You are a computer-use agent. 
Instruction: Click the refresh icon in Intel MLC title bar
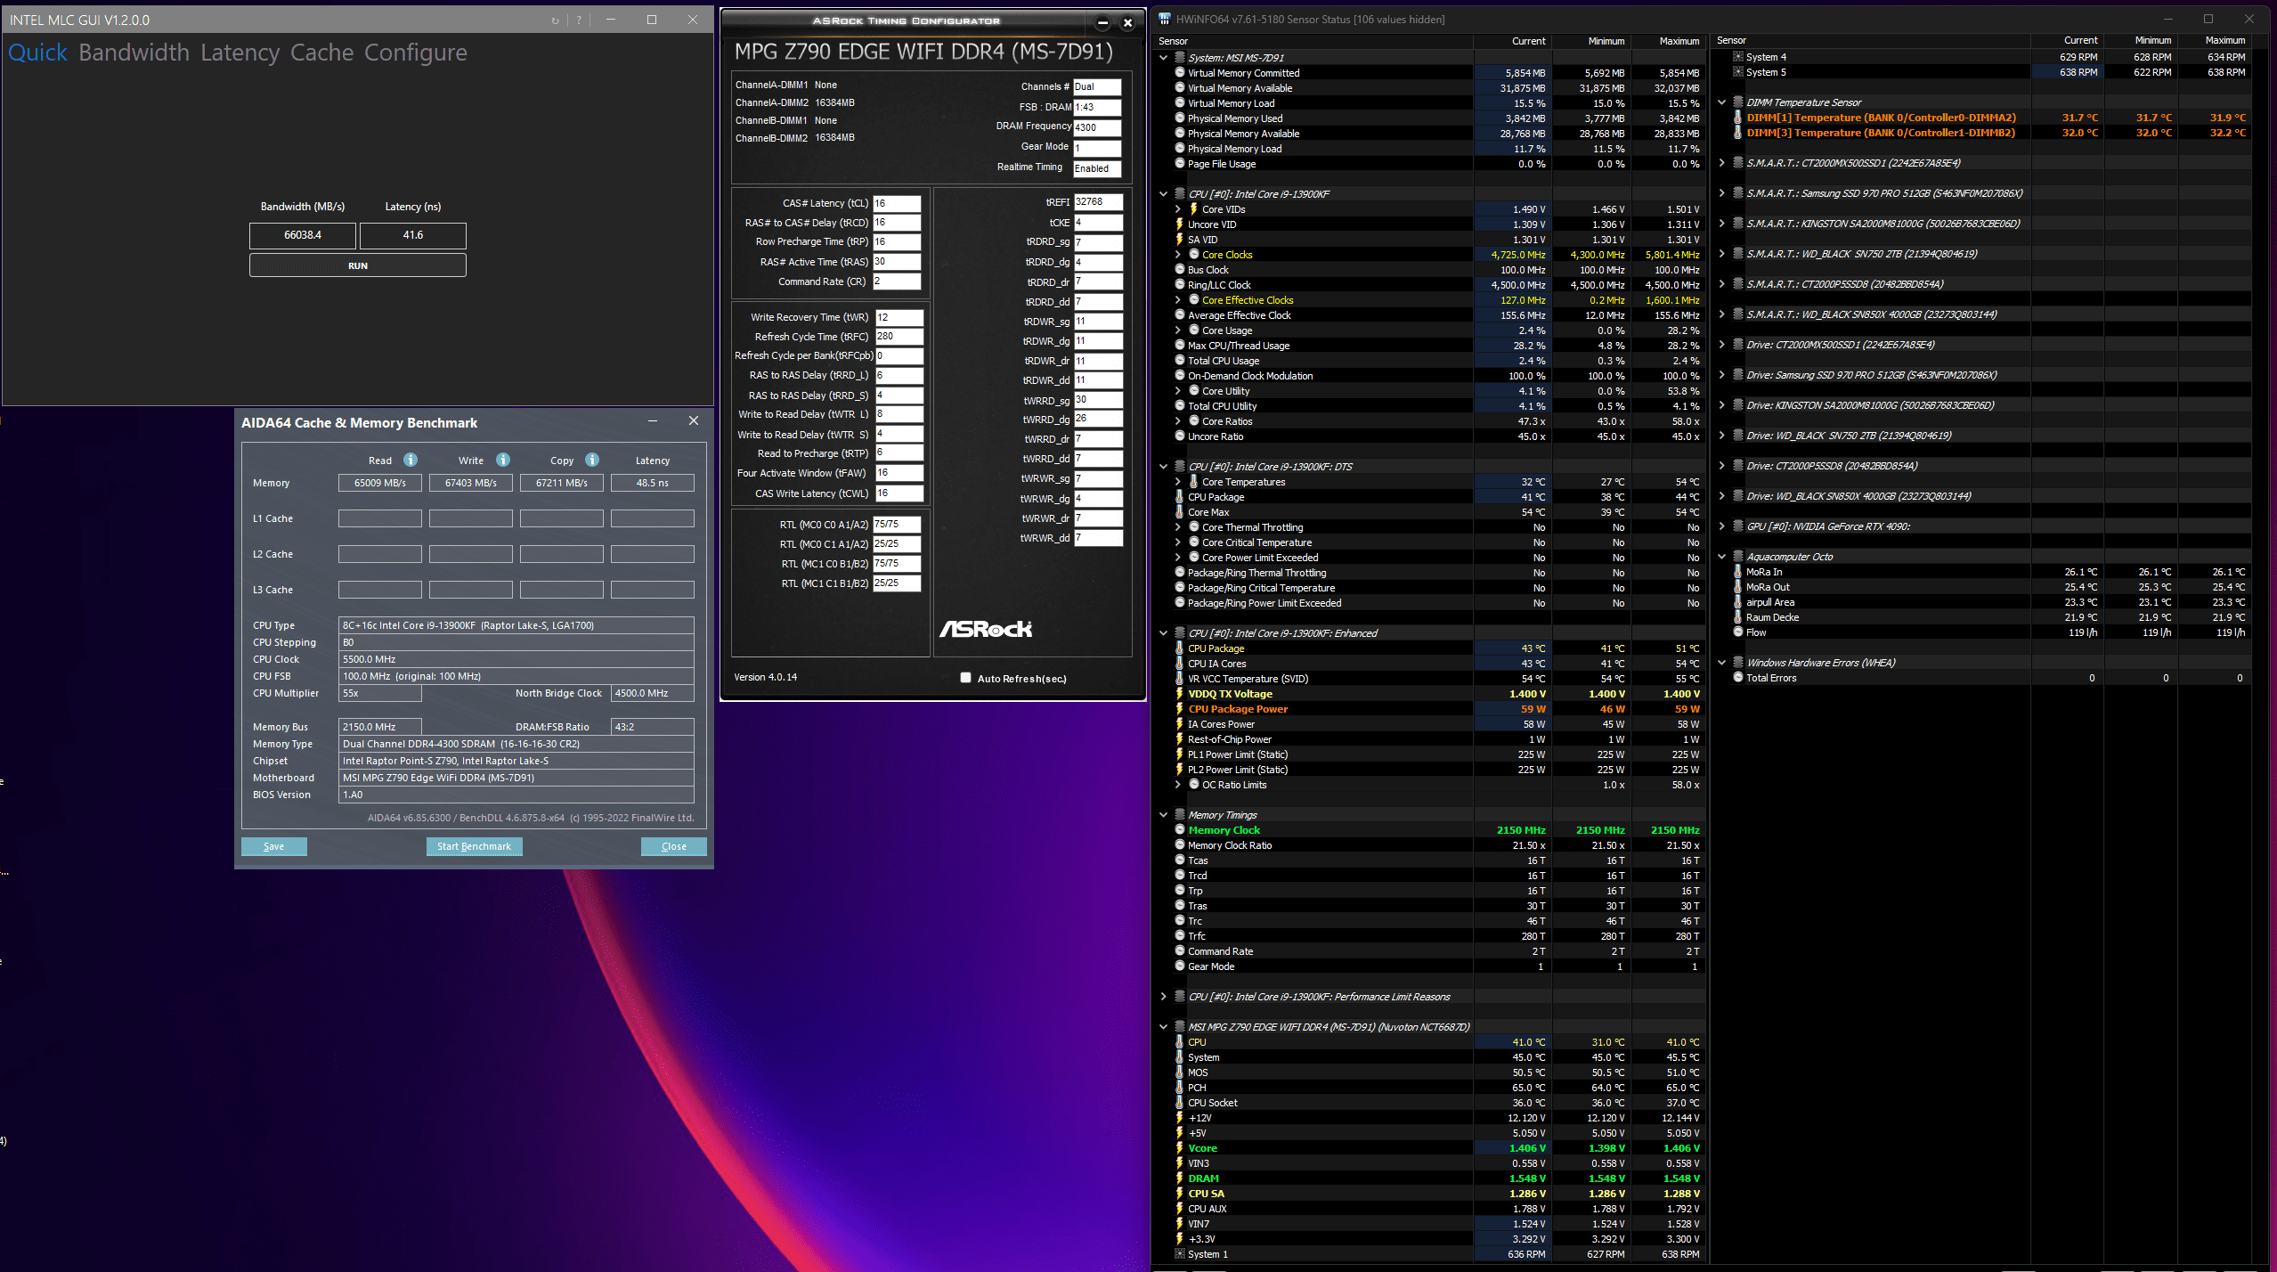[x=555, y=20]
